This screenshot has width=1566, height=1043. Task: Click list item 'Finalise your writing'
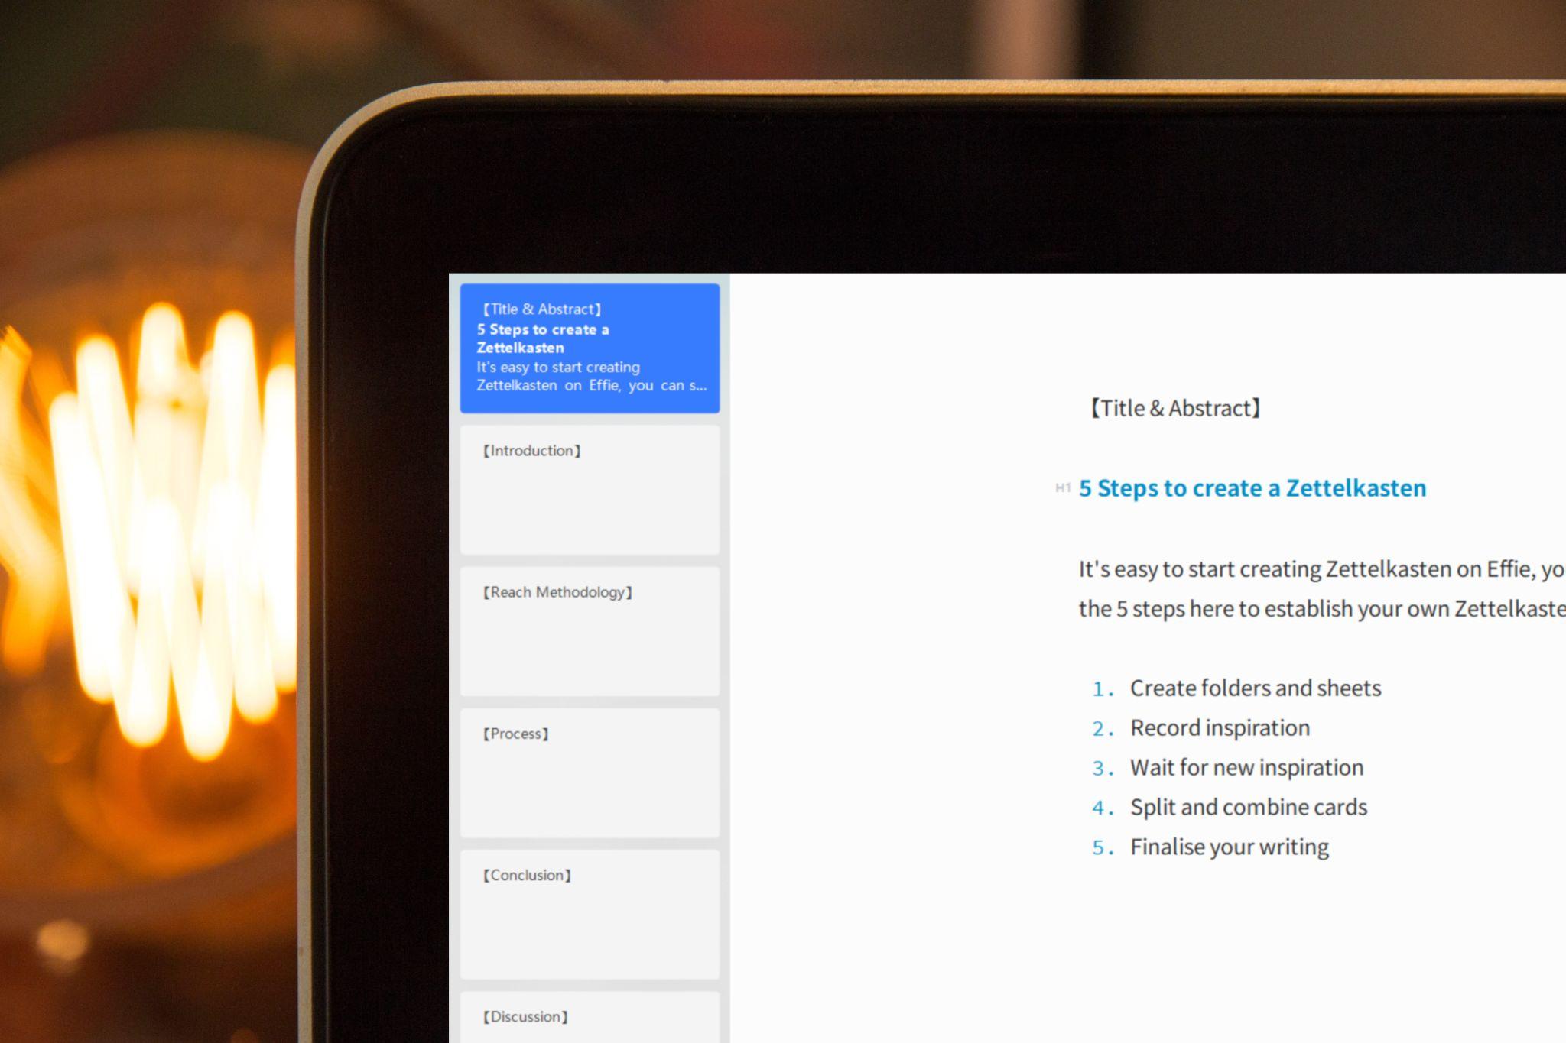tap(1230, 847)
